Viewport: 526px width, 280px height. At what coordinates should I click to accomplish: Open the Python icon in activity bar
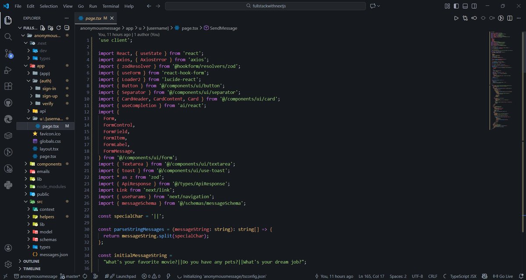[8, 184]
